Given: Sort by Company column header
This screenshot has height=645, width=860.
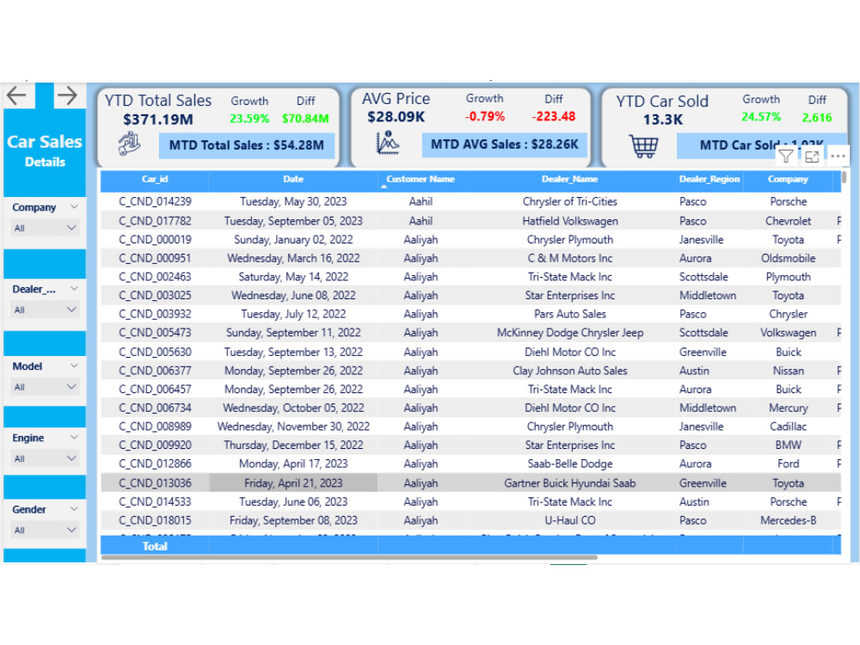Looking at the screenshot, I should tap(788, 180).
